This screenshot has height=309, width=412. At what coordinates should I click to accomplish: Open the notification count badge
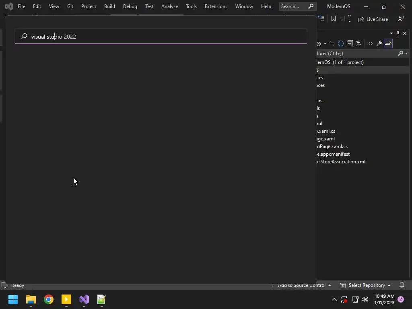[x=401, y=299]
